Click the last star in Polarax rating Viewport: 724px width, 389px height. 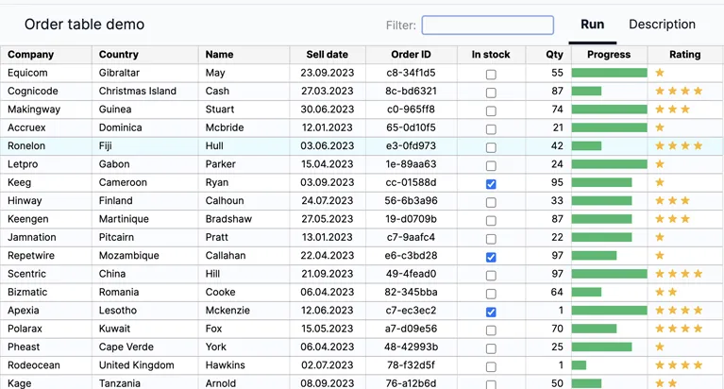(699, 329)
